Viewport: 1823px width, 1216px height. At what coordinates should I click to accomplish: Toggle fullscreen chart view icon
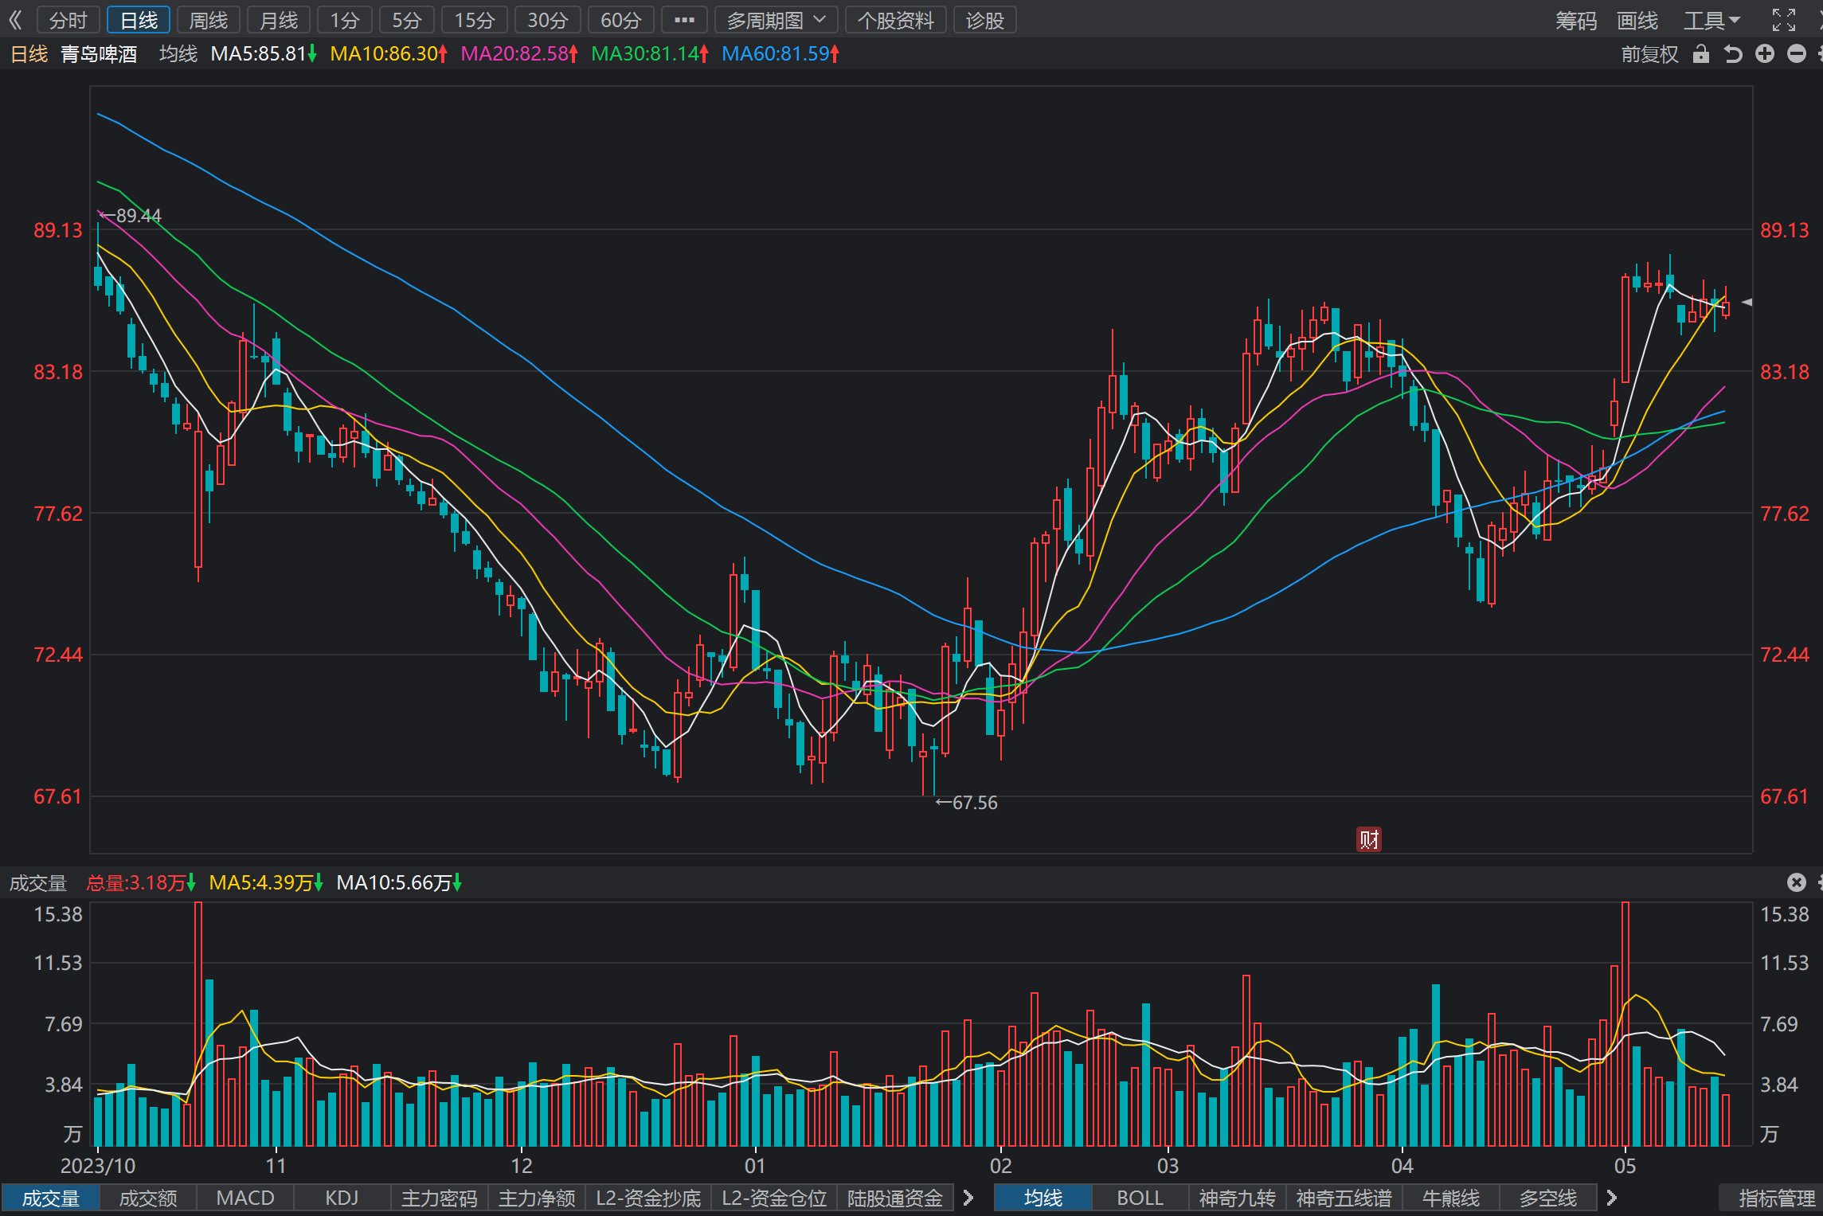[x=1784, y=20]
